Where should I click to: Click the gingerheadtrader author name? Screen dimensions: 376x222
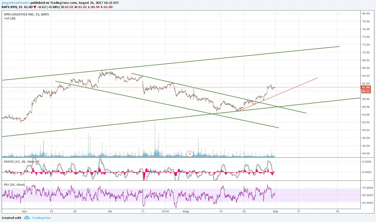pos(16,3)
